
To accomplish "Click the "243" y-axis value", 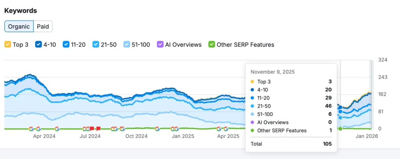I will click(383, 77).
